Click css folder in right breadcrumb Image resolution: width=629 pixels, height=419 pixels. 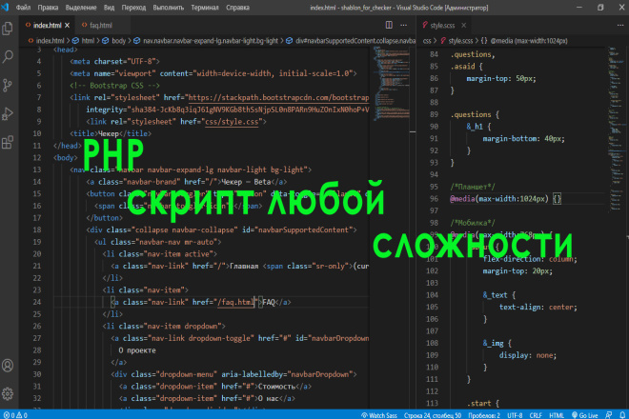427,41
